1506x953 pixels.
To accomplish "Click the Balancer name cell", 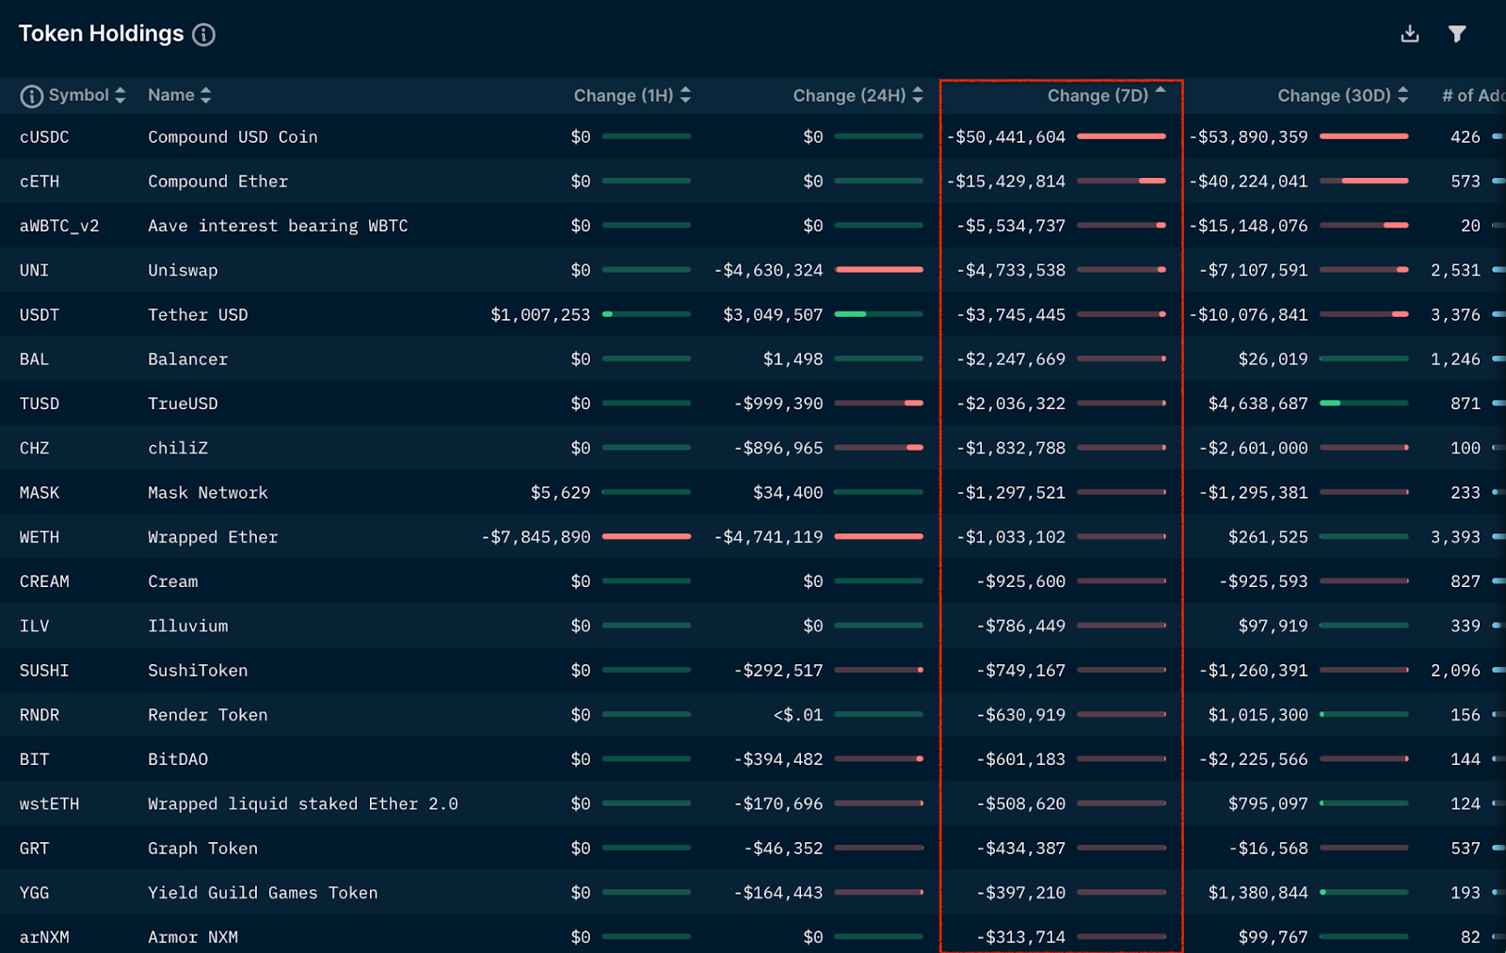I will coord(187,359).
